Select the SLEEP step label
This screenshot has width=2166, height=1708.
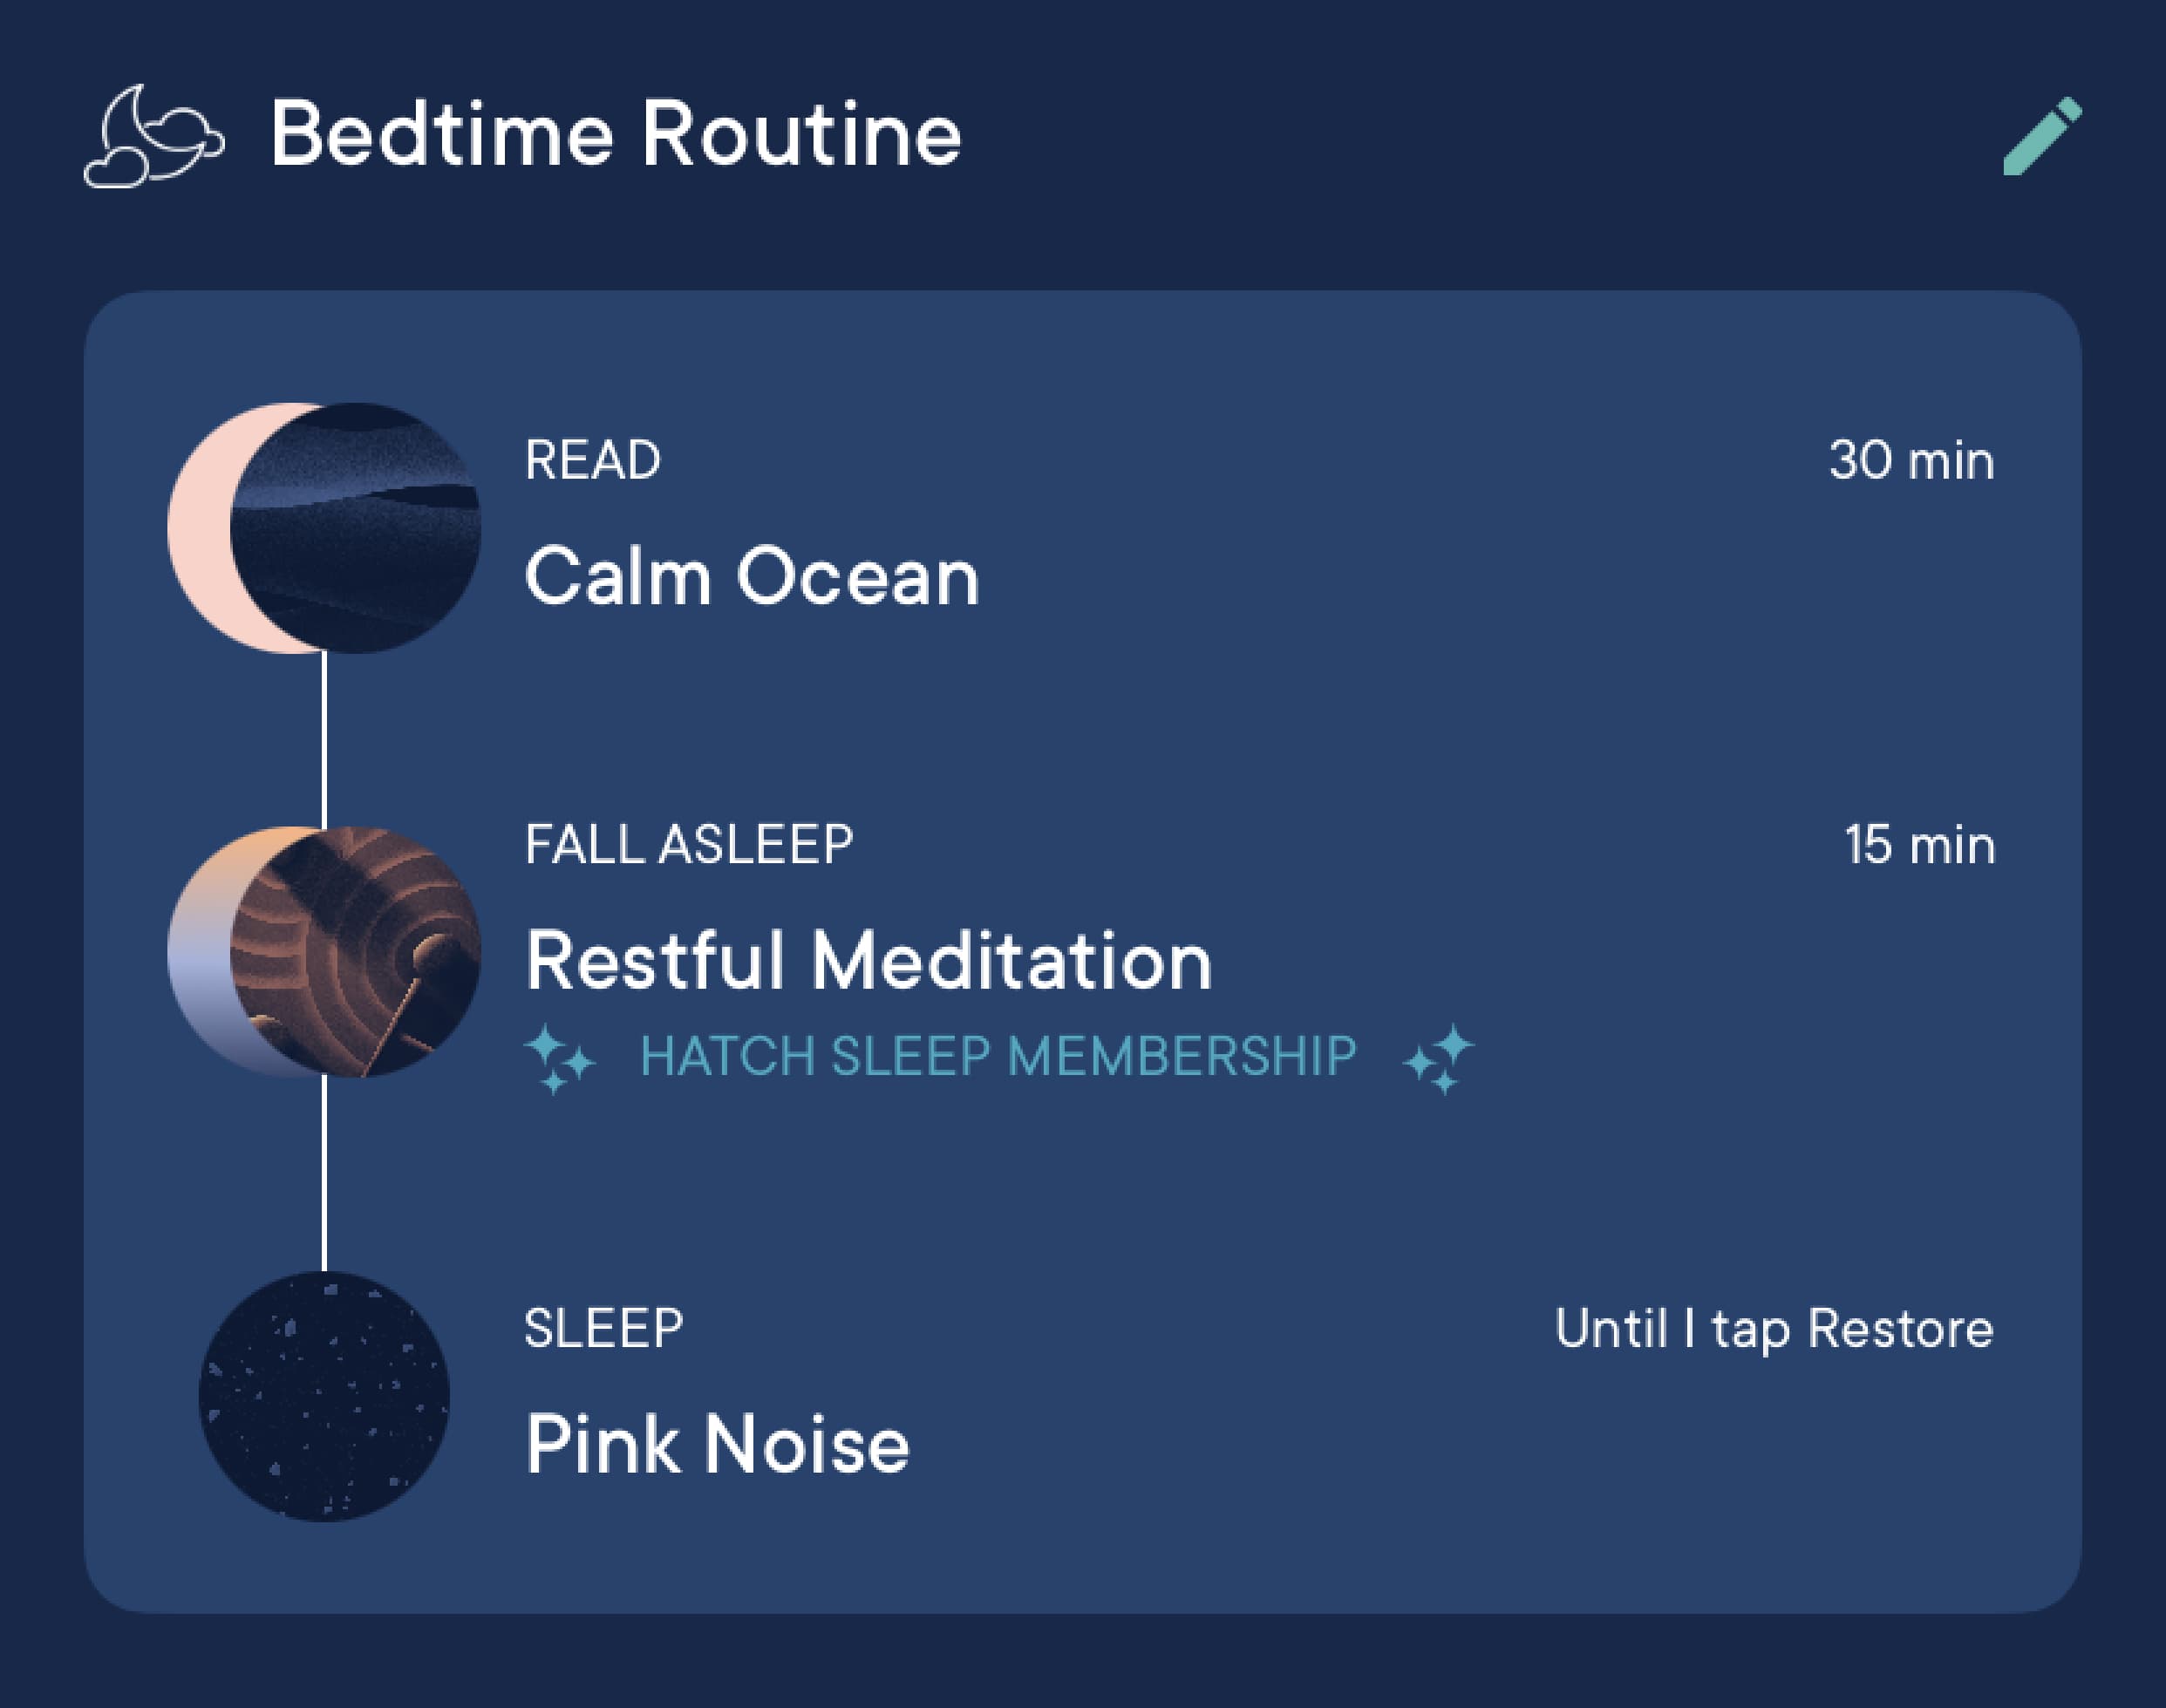coord(604,1329)
